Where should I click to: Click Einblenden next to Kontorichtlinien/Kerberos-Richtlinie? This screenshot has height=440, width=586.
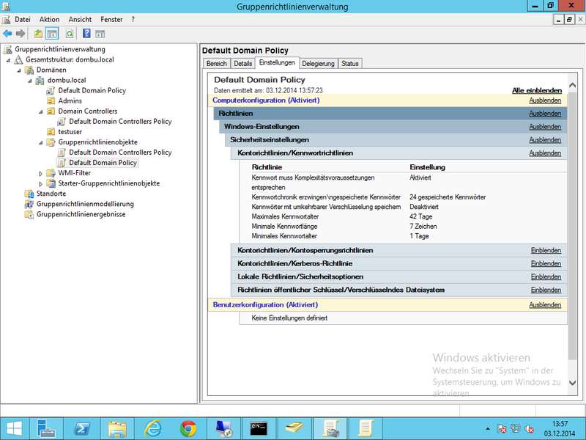[x=546, y=264]
